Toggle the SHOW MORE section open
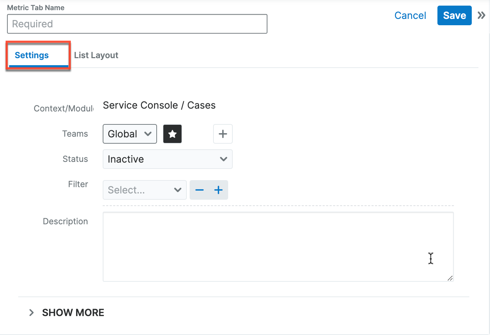The width and height of the screenshot is (490, 335). (73, 312)
